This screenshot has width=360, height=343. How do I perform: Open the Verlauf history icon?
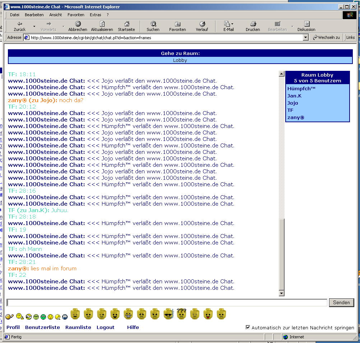pyautogui.click(x=202, y=24)
